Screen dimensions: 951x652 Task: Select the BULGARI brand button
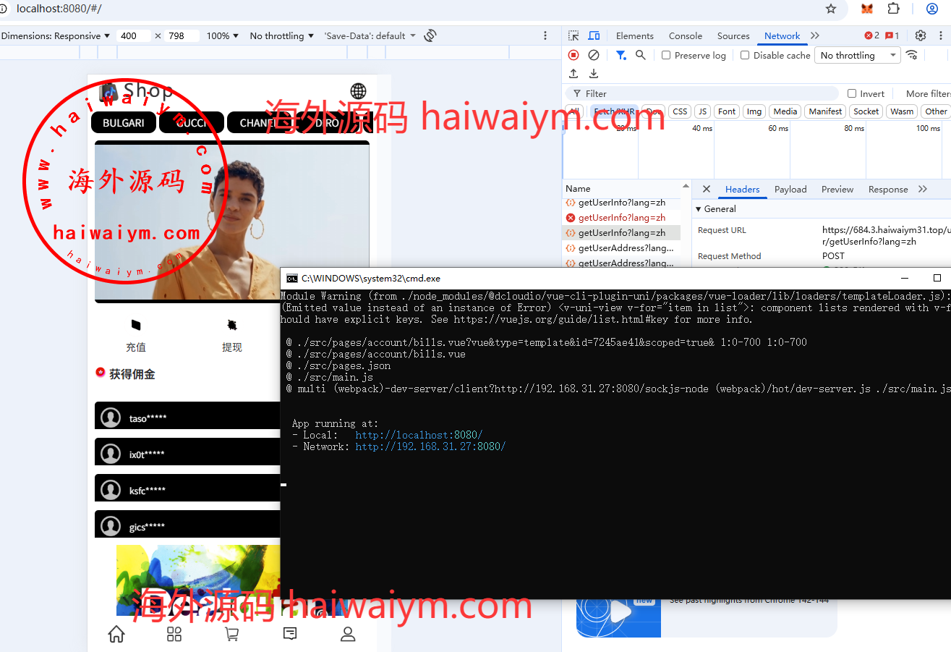coord(123,123)
